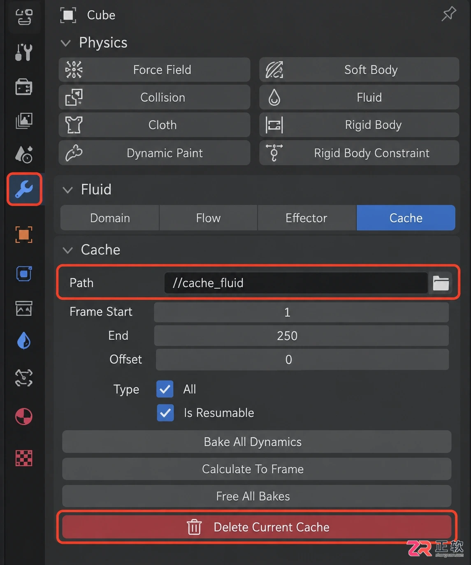Click Free All Bakes
This screenshot has height=565, width=471.
coord(257,496)
